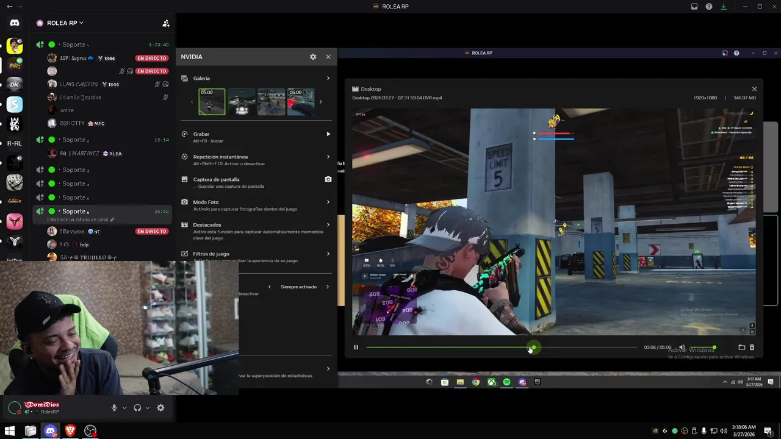Mute the video with speaker icon
Image resolution: width=781 pixels, height=439 pixels.
pyautogui.click(x=682, y=348)
